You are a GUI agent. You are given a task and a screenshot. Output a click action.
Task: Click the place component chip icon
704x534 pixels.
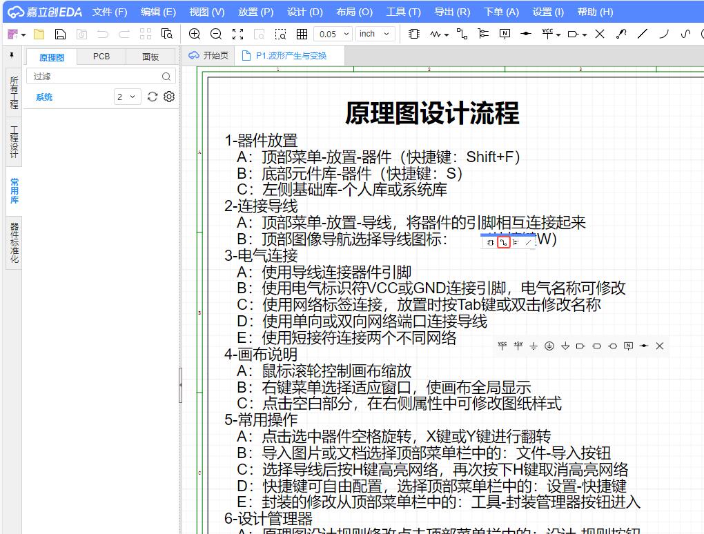pos(413,34)
